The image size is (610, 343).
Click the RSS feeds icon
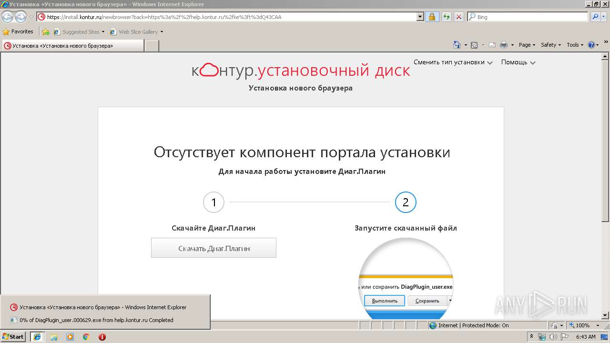pos(474,45)
